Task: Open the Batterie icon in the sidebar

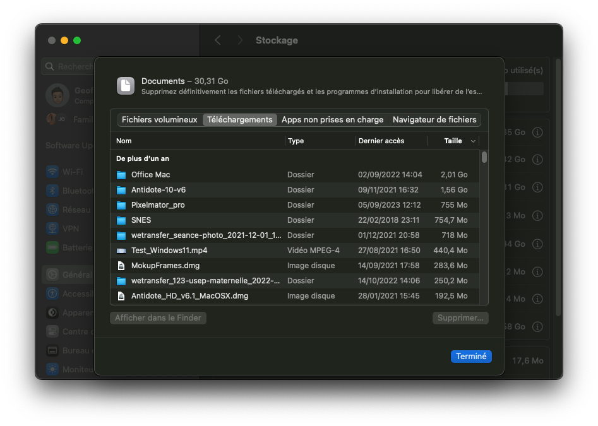Action: tap(52, 247)
